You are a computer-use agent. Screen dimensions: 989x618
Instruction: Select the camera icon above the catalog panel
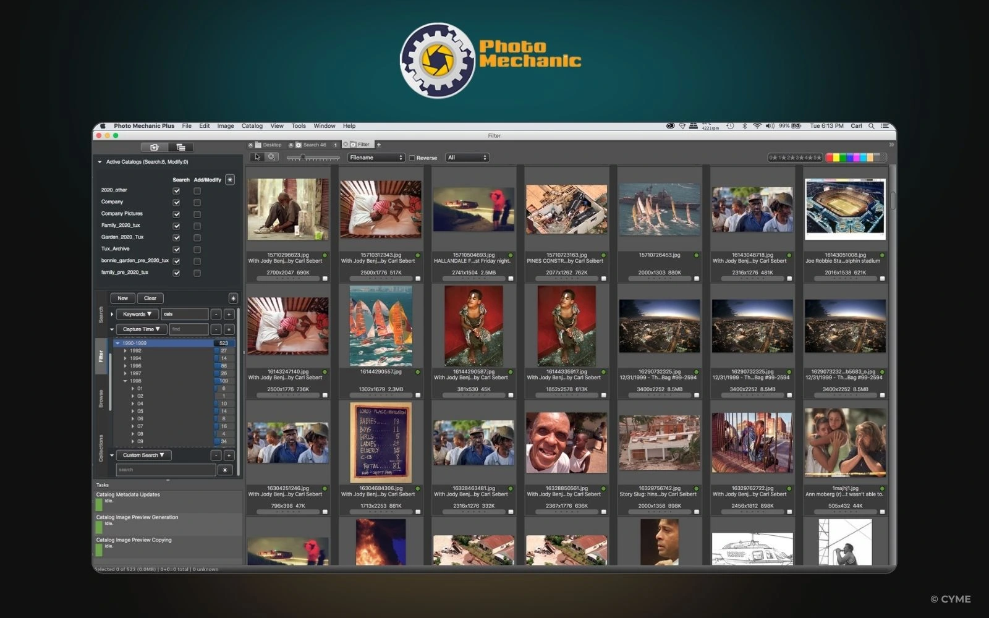[x=154, y=147]
